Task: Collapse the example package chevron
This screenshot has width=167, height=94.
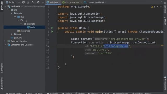Action: click(21, 24)
